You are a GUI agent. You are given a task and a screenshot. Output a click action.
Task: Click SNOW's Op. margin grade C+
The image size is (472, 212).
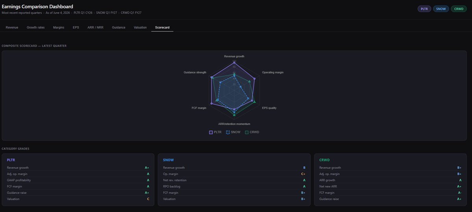[x=303, y=174]
